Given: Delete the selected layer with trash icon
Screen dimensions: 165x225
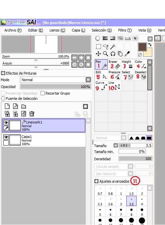Looking at the screenshot, I should [32, 114].
